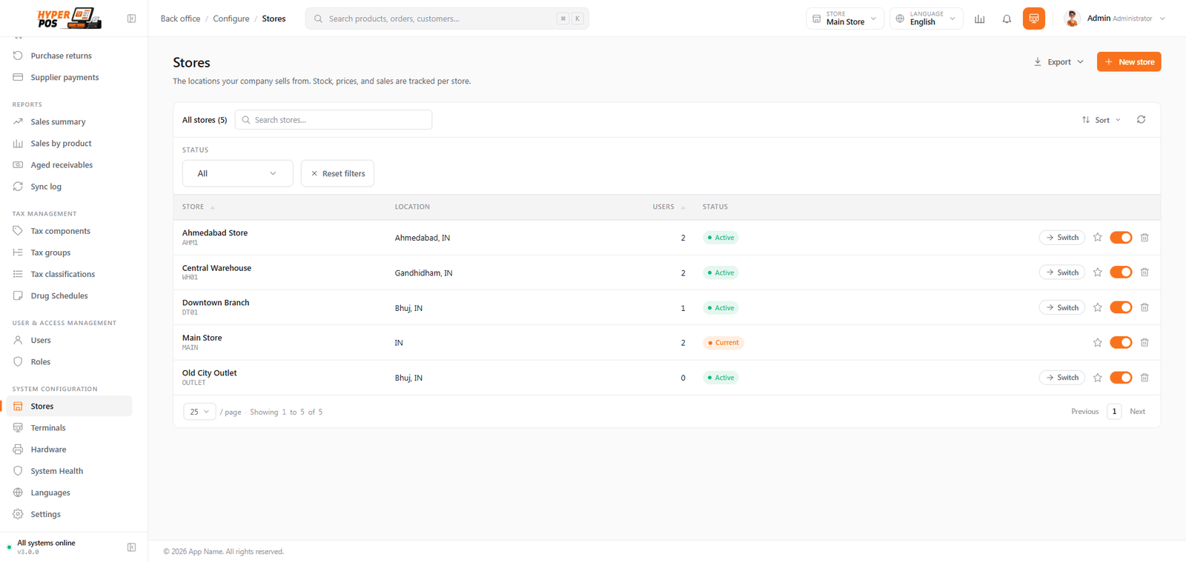This screenshot has height=562, width=1186.
Task: Disable the Main Store toggle
Action: pos(1121,343)
